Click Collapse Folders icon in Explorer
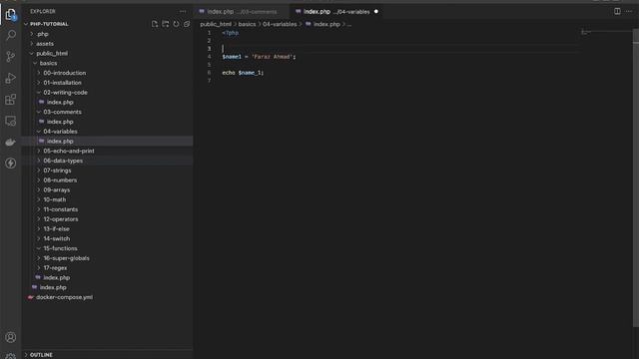Screen dimensions: 639x359 pyautogui.click(x=187, y=24)
